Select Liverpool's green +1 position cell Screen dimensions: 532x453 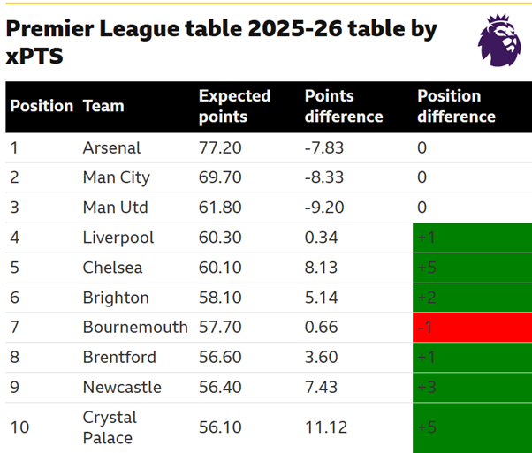pyautogui.click(x=472, y=238)
